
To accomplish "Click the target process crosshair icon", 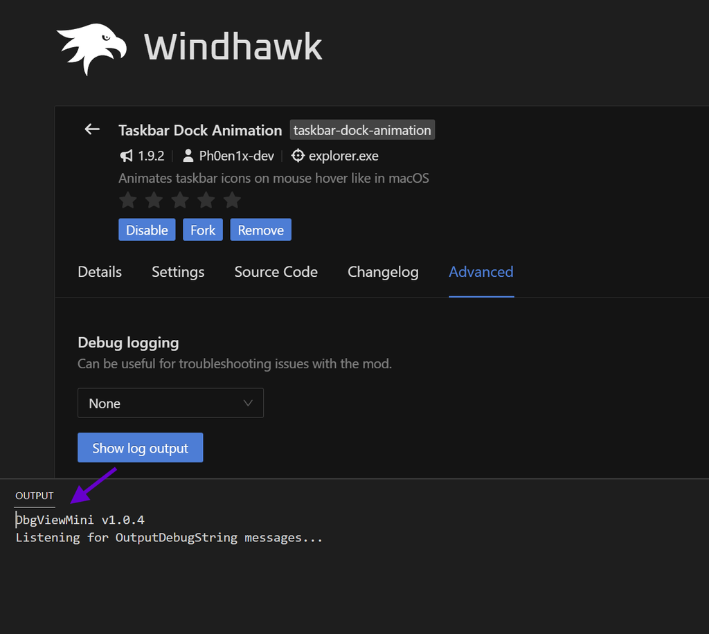I will pos(298,156).
